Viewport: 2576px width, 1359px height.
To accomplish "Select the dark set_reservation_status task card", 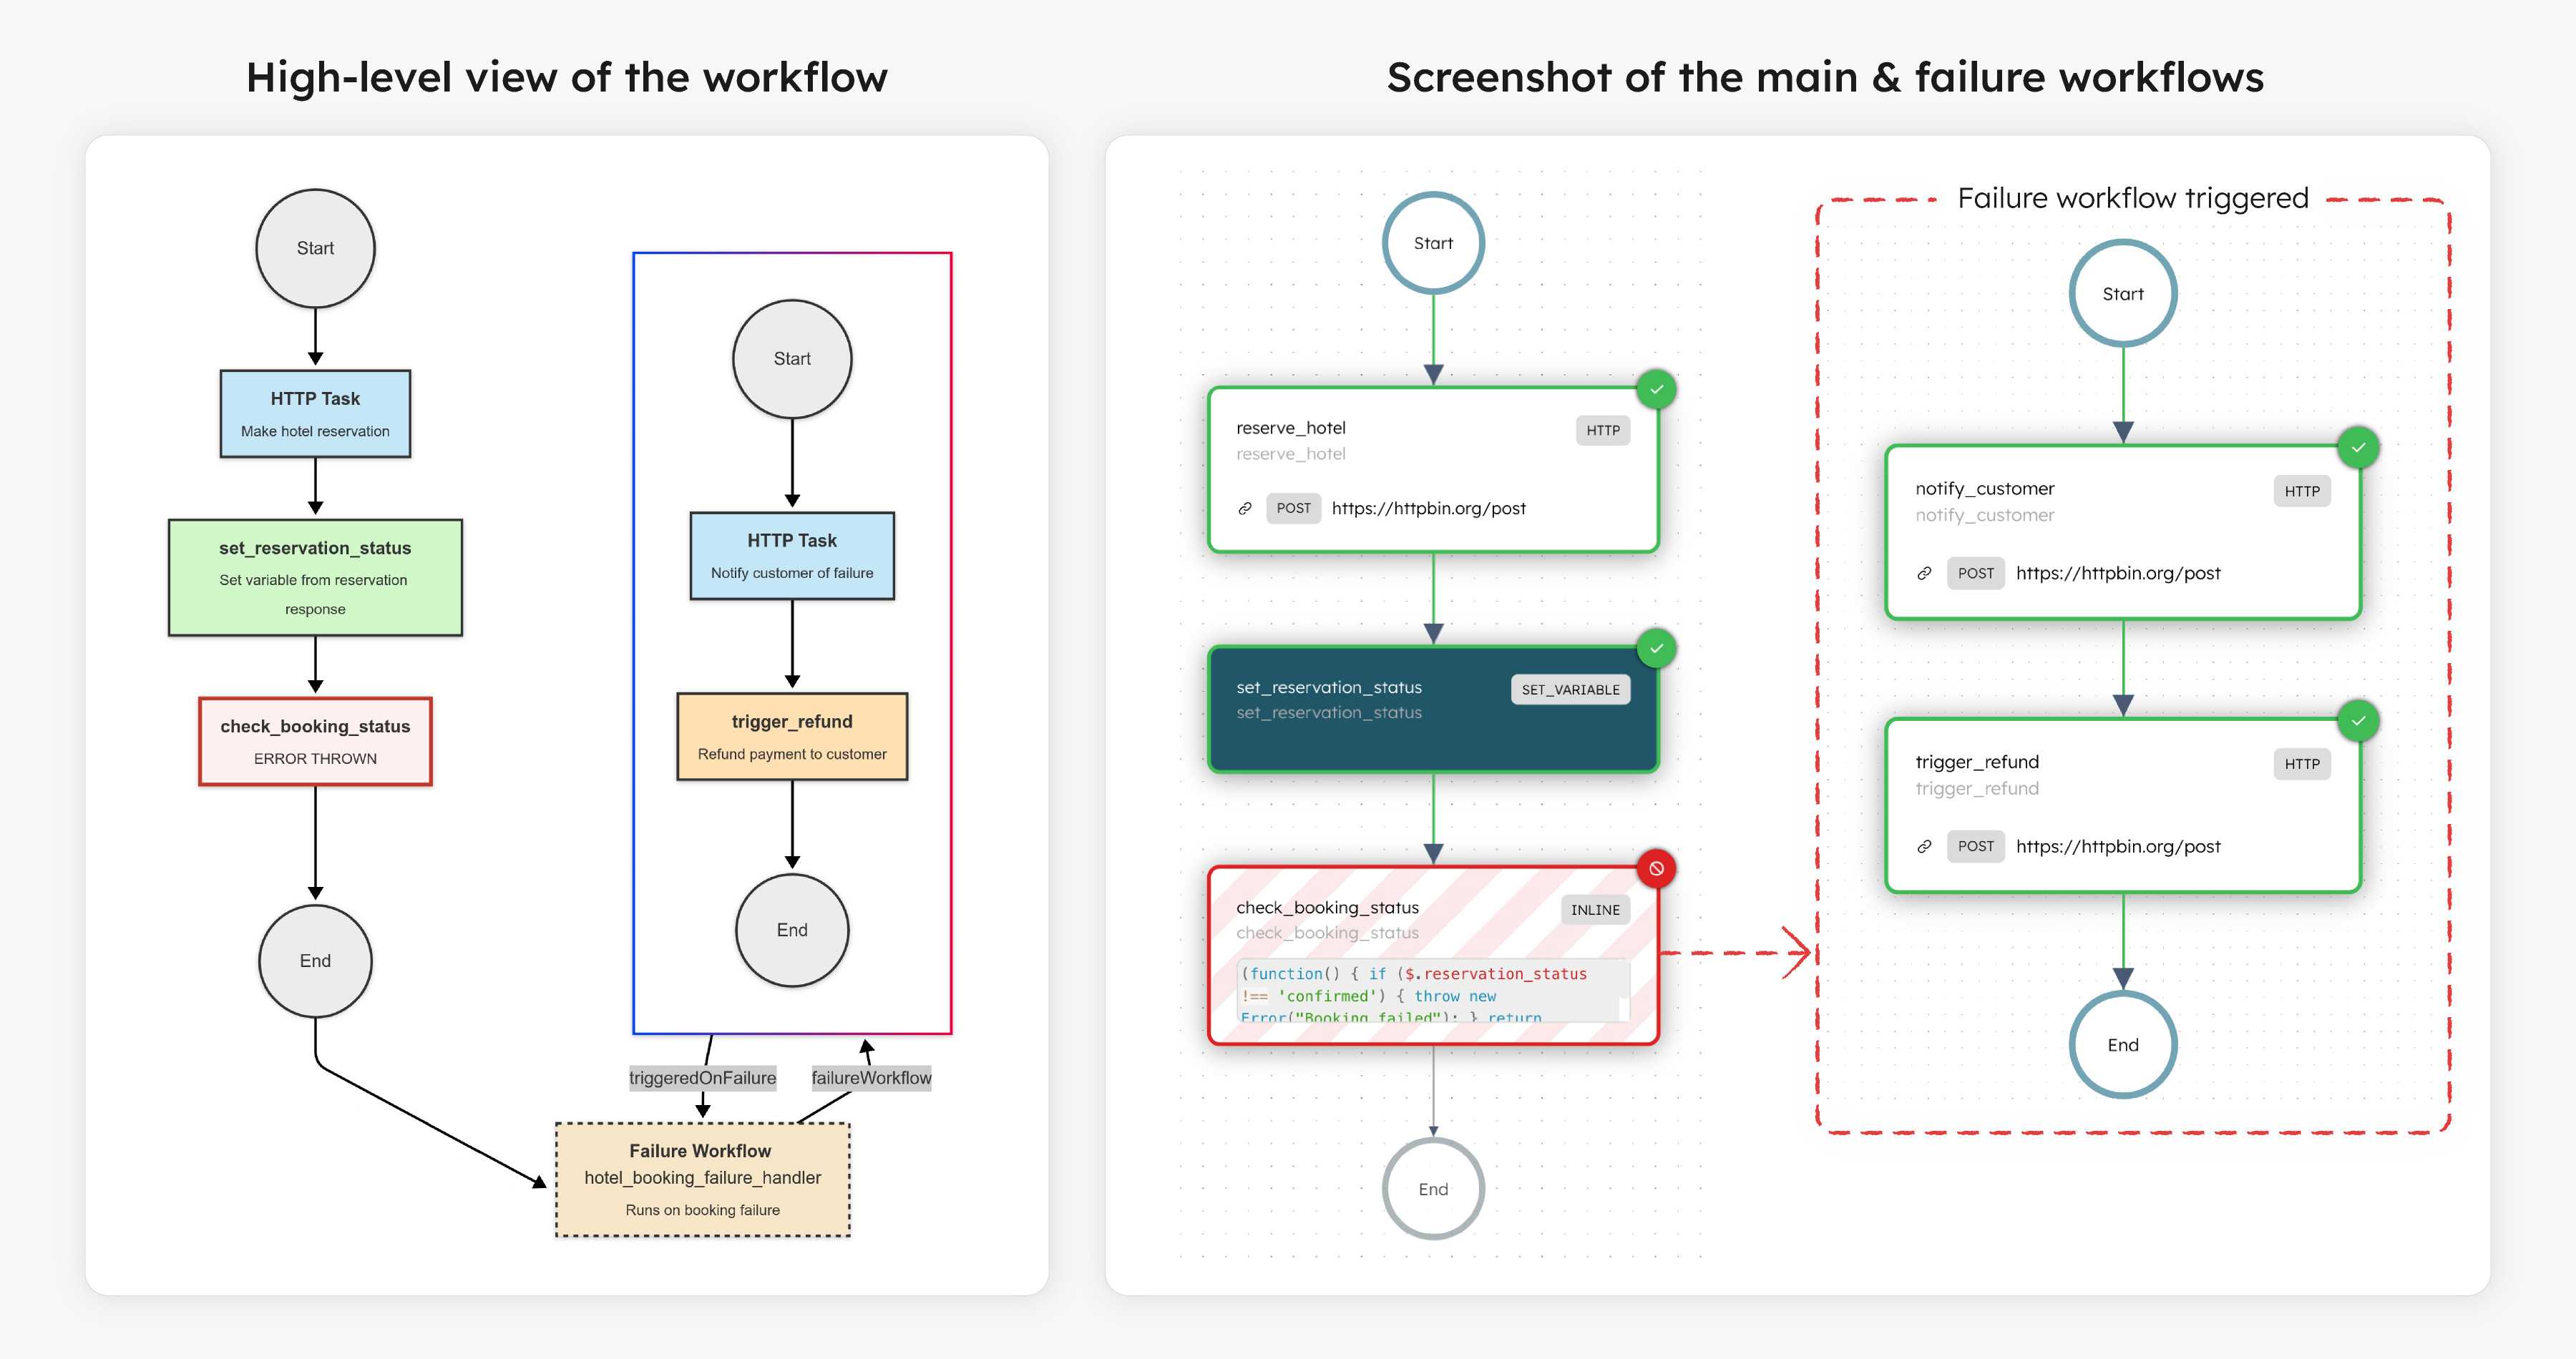I will [1433, 710].
